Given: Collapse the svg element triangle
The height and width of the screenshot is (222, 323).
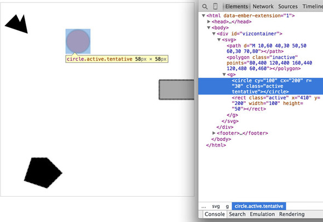Looking at the screenshot, I should point(219,39).
